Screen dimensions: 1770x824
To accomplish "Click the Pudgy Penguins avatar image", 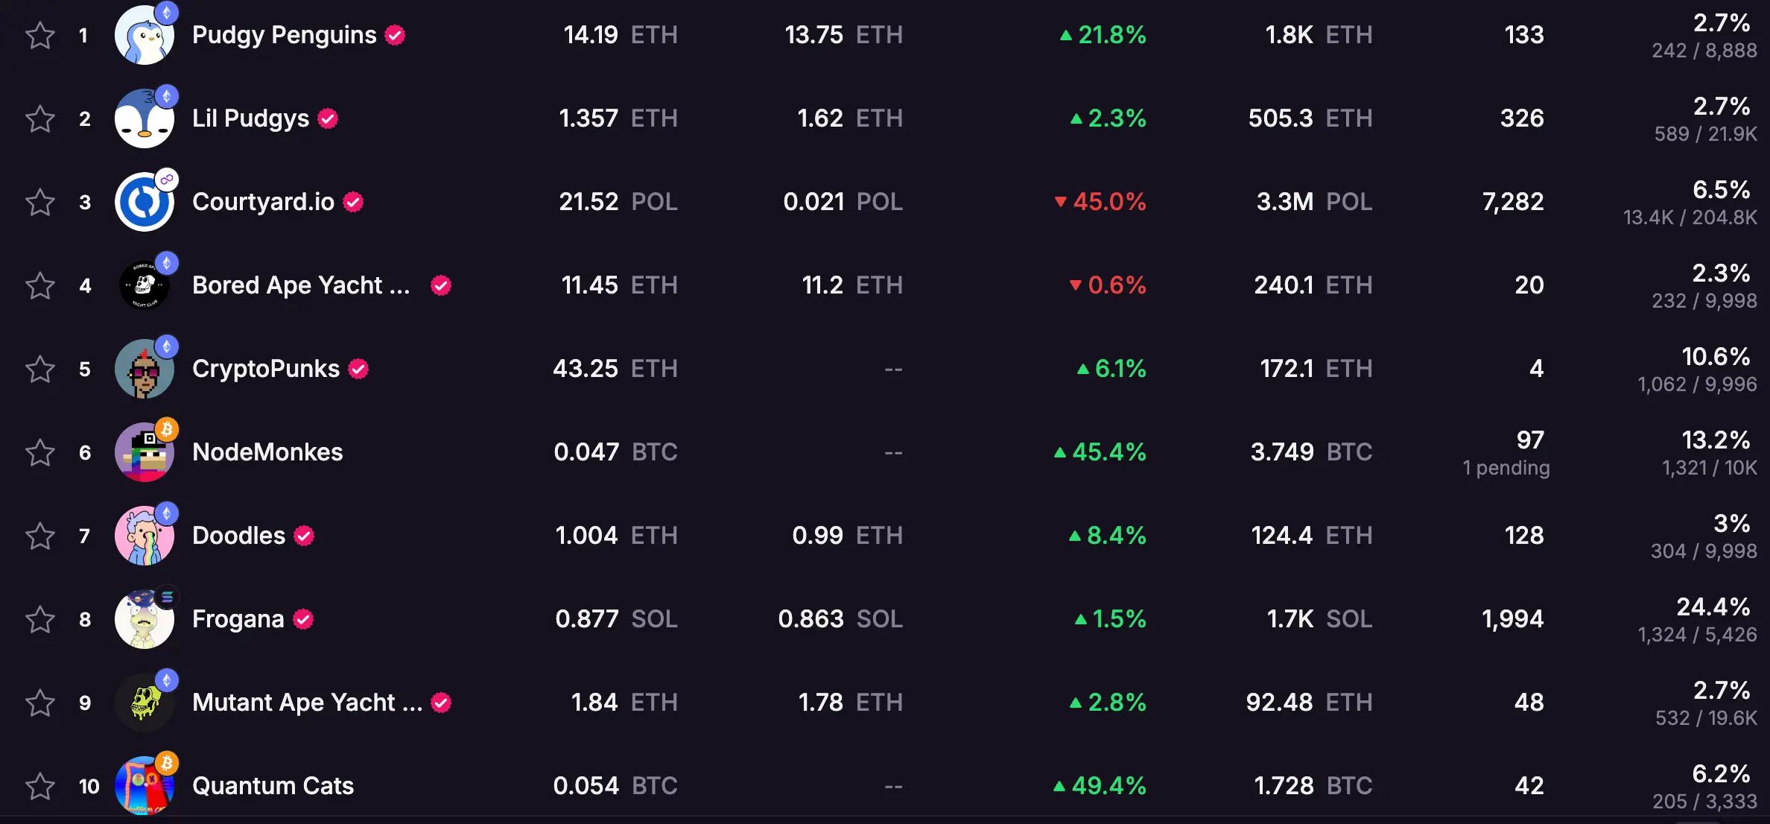I will pyautogui.click(x=144, y=35).
